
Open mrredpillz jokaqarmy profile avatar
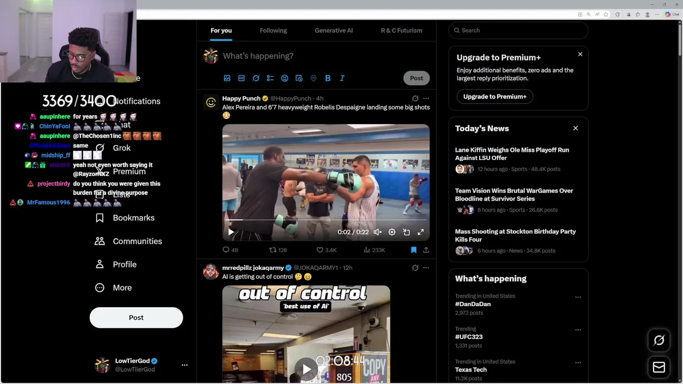pos(211,272)
